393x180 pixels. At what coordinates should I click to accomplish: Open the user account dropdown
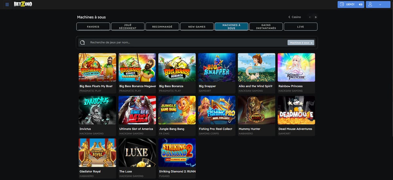point(375,5)
